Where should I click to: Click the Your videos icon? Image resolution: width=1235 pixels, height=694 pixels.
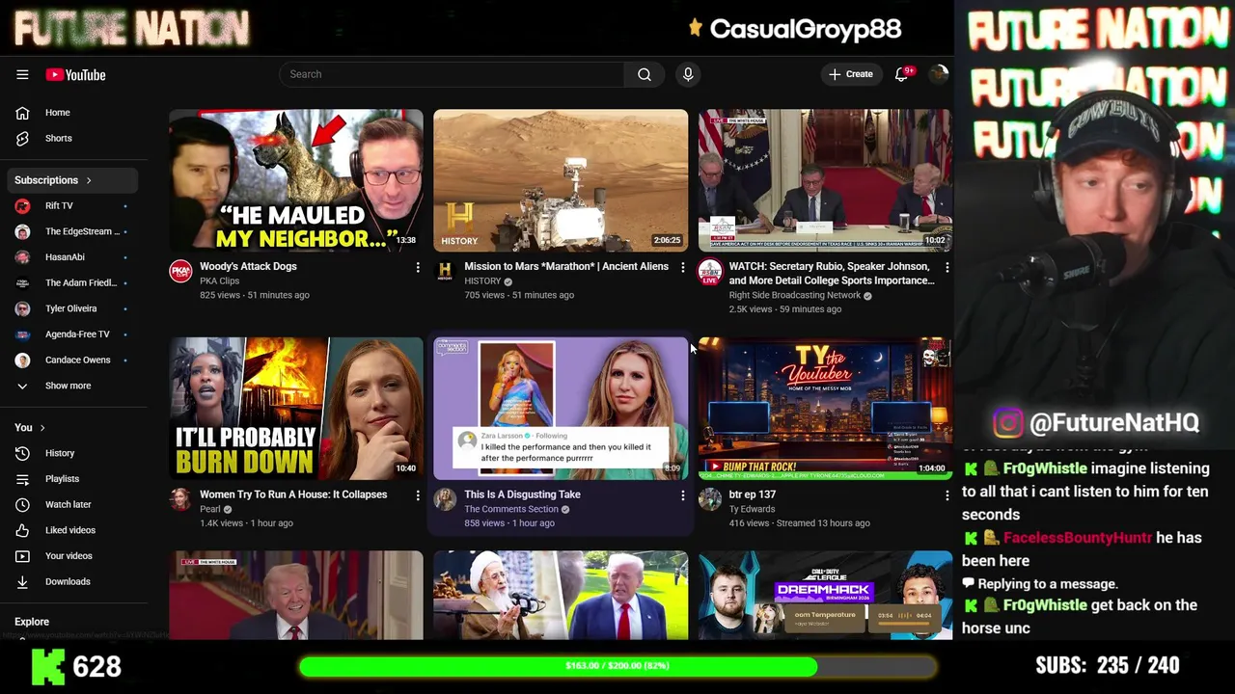coord(22,556)
